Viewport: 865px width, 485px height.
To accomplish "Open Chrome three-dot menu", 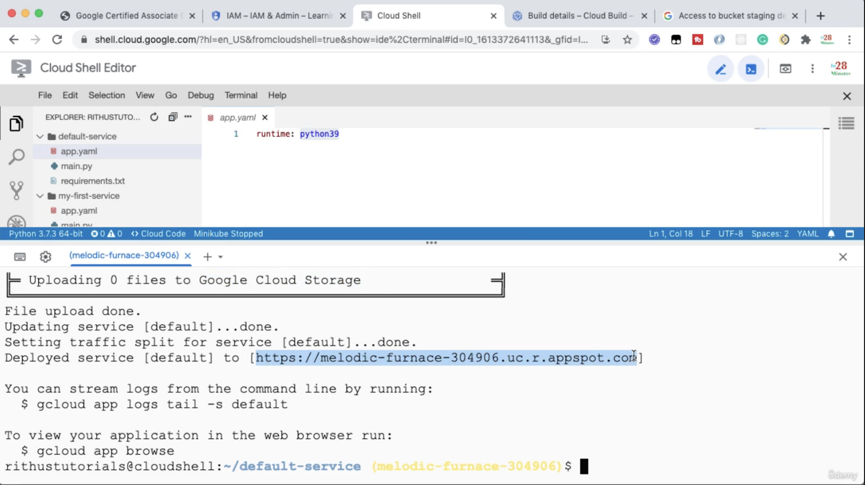I will (x=849, y=39).
